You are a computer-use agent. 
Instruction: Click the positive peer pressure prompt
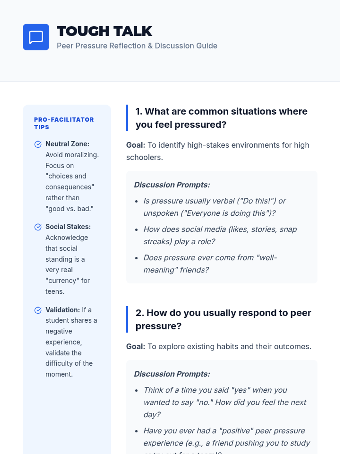click(x=226, y=437)
